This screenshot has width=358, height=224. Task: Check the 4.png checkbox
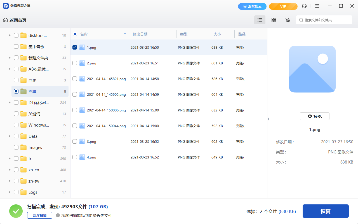tap(75, 157)
